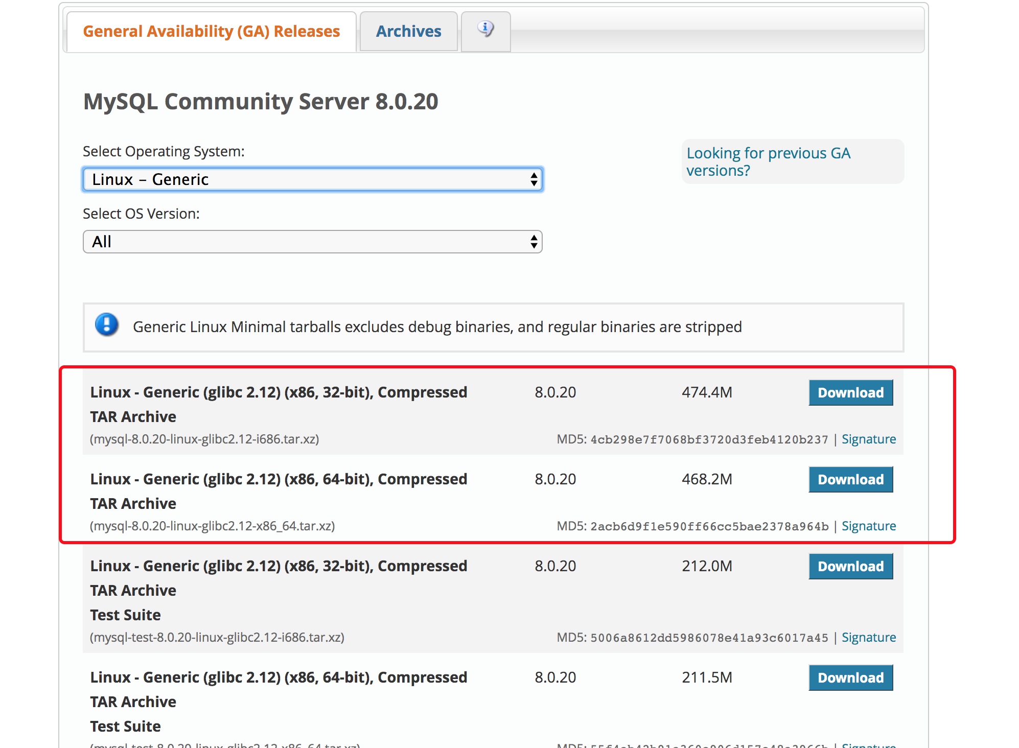This screenshot has height=748, width=1019.
Task: Click MD5 value 5006a8612dd5986078e41a93c6017a45
Action: [709, 638]
